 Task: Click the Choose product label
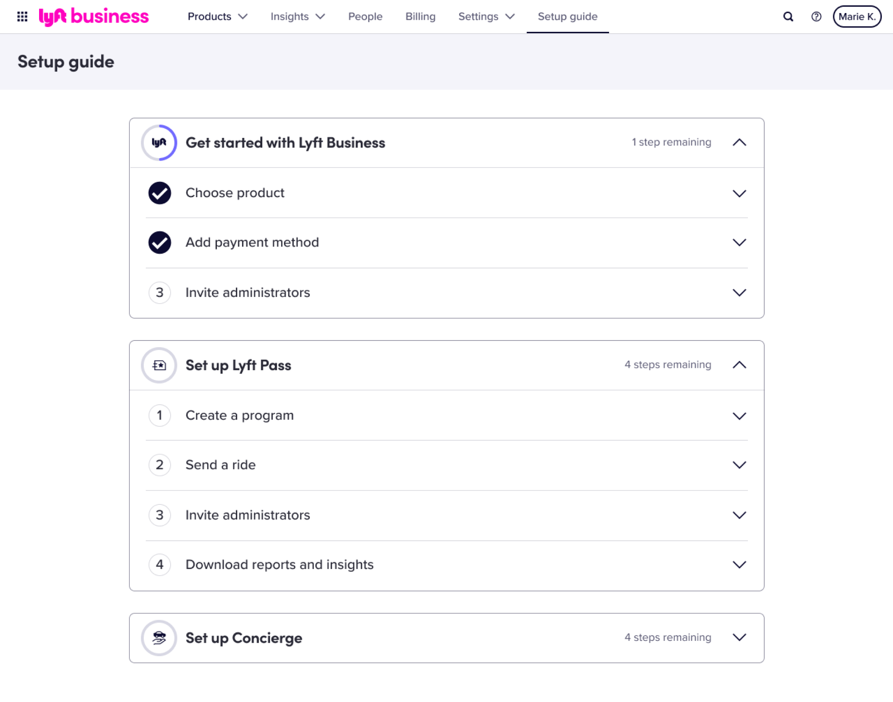click(235, 193)
